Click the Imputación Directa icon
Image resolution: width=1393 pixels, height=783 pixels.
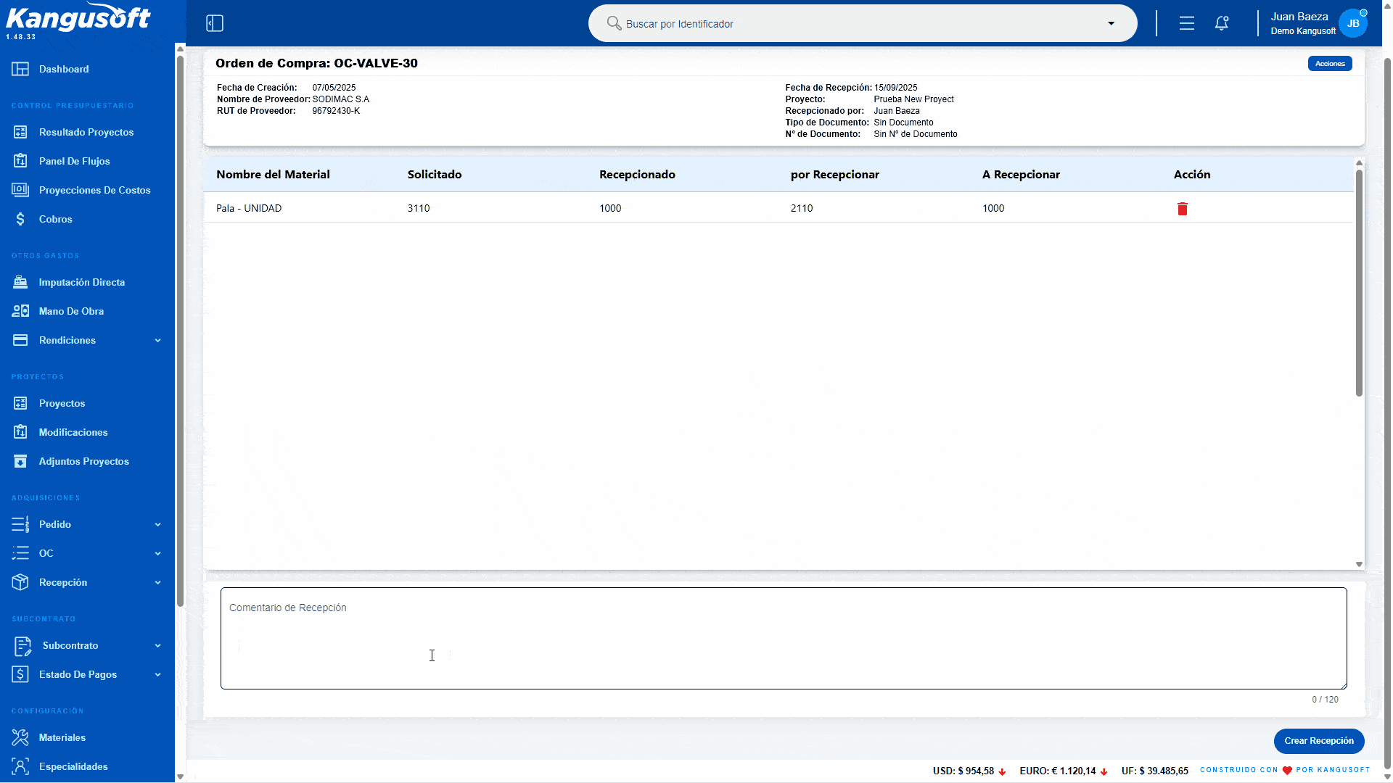[20, 282]
